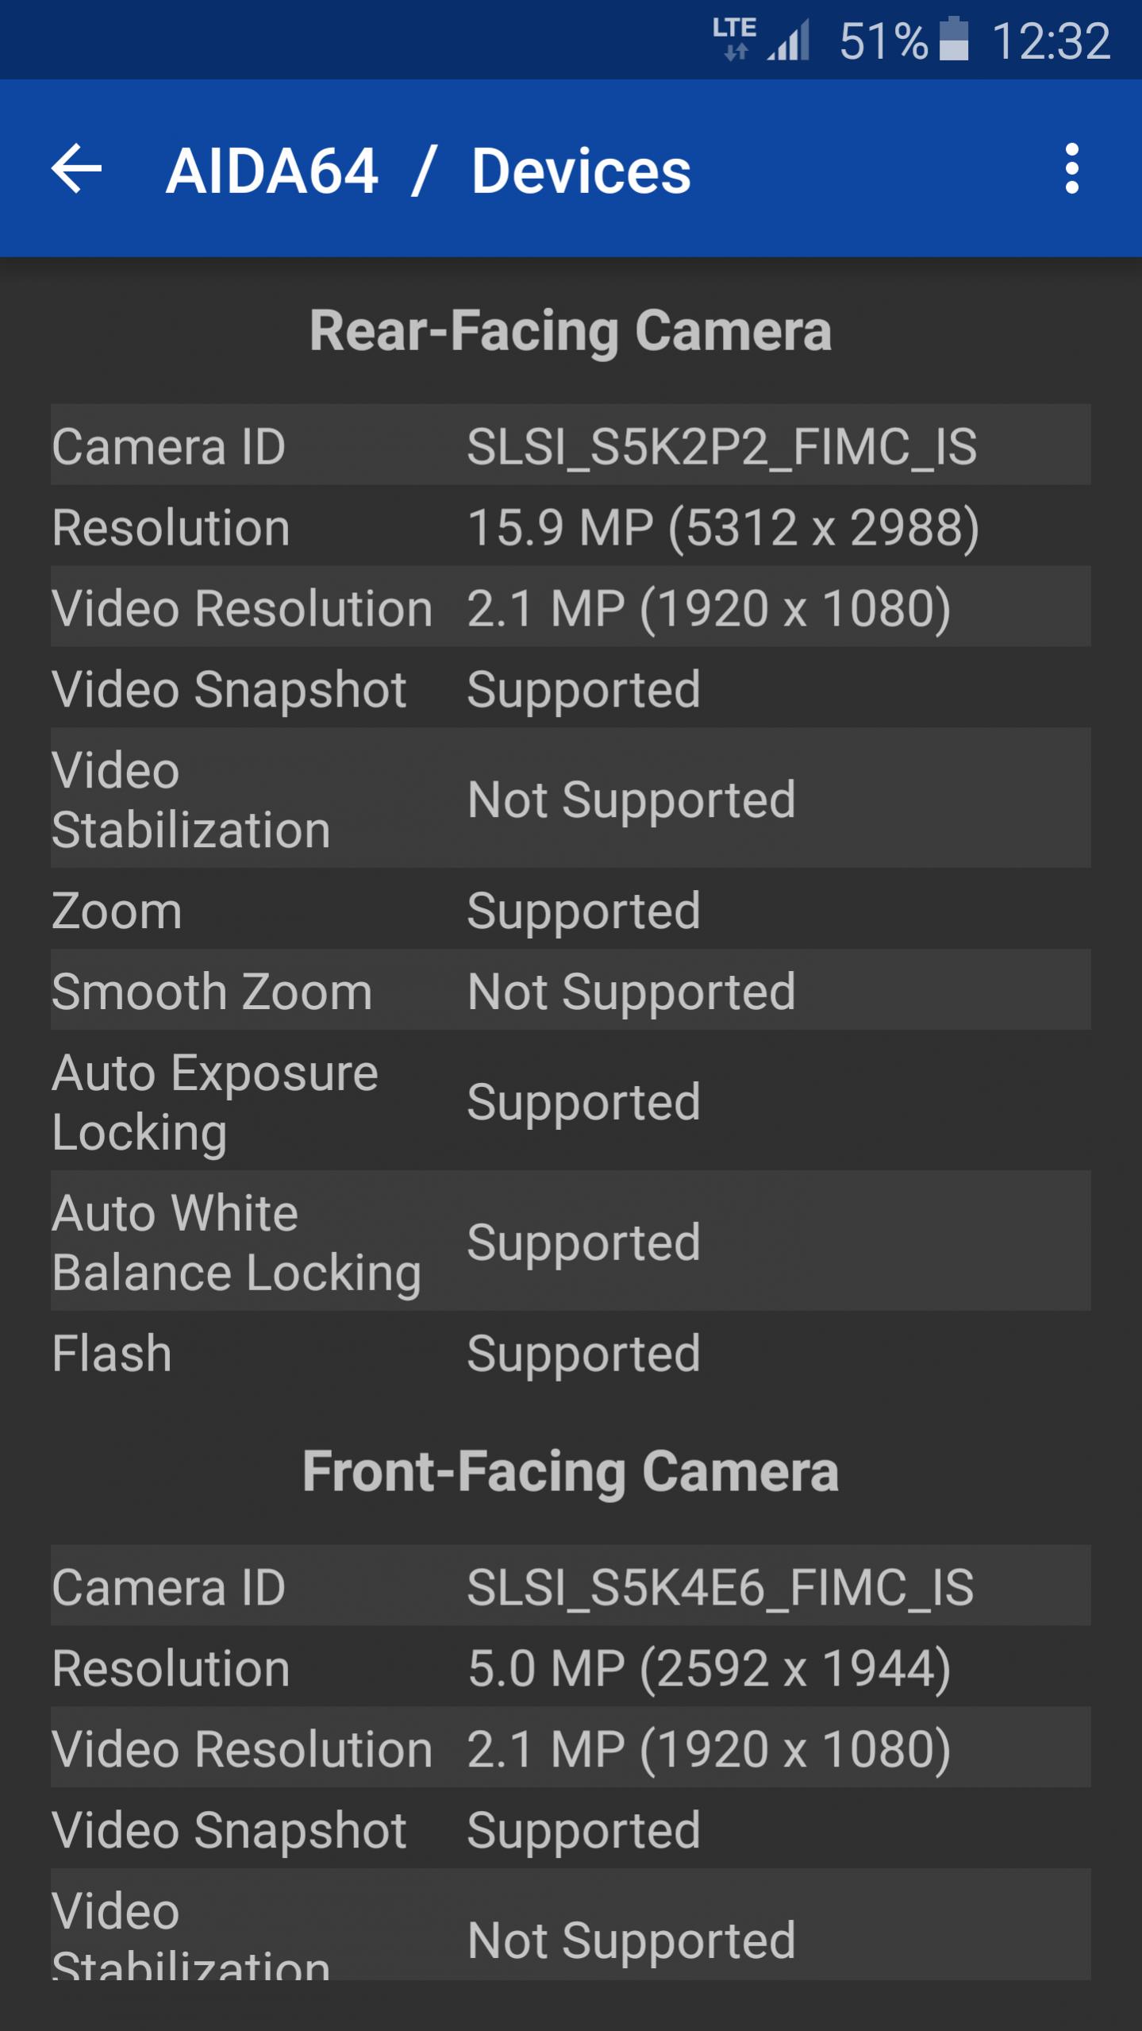Image resolution: width=1142 pixels, height=2031 pixels.
Task: Tap the battery status icon
Action: (953, 40)
